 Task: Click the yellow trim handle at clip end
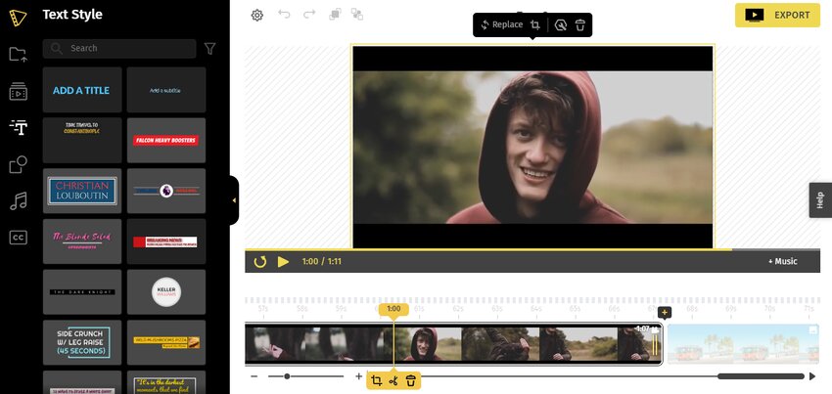click(x=655, y=345)
